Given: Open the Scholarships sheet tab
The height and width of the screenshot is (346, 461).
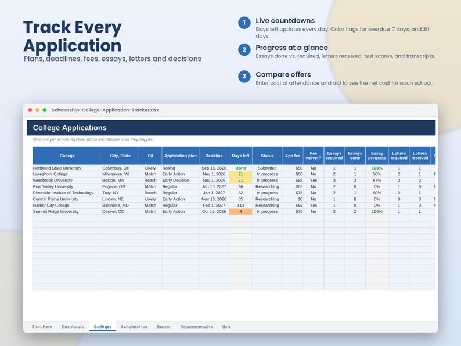Looking at the screenshot, I should [x=134, y=327].
